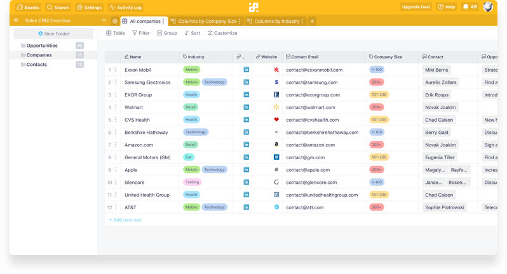This screenshot has height=274, width=507.
Task: Open row options for Exxon Mobil
Action: (116, 70)
